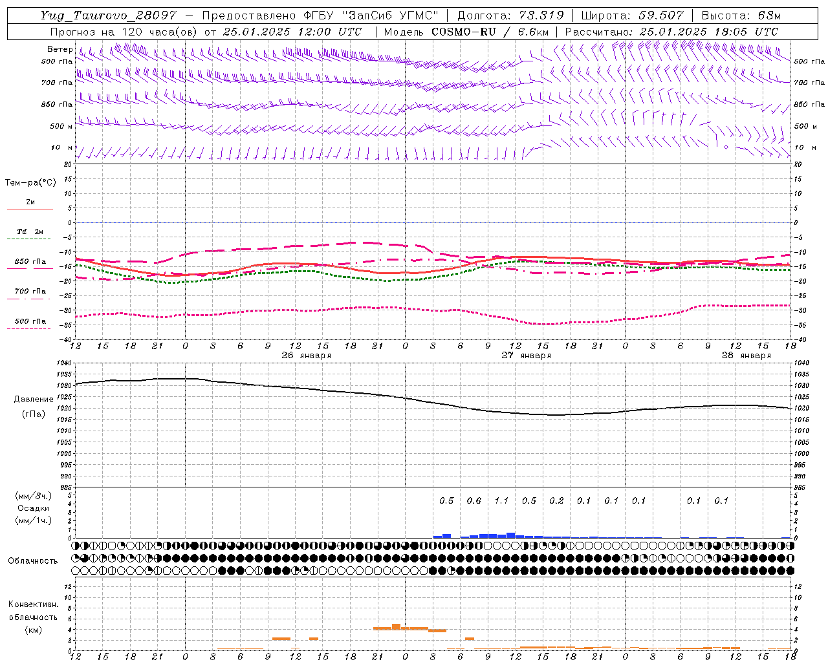Select the (мм/1ч.) unit label
Image resolution: width=828 pixels, height=662 pixels.
33,520
